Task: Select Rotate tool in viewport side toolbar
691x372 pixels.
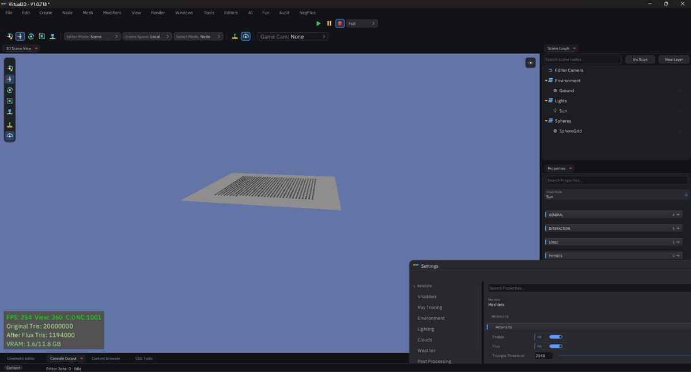Action: click(10, 90)
